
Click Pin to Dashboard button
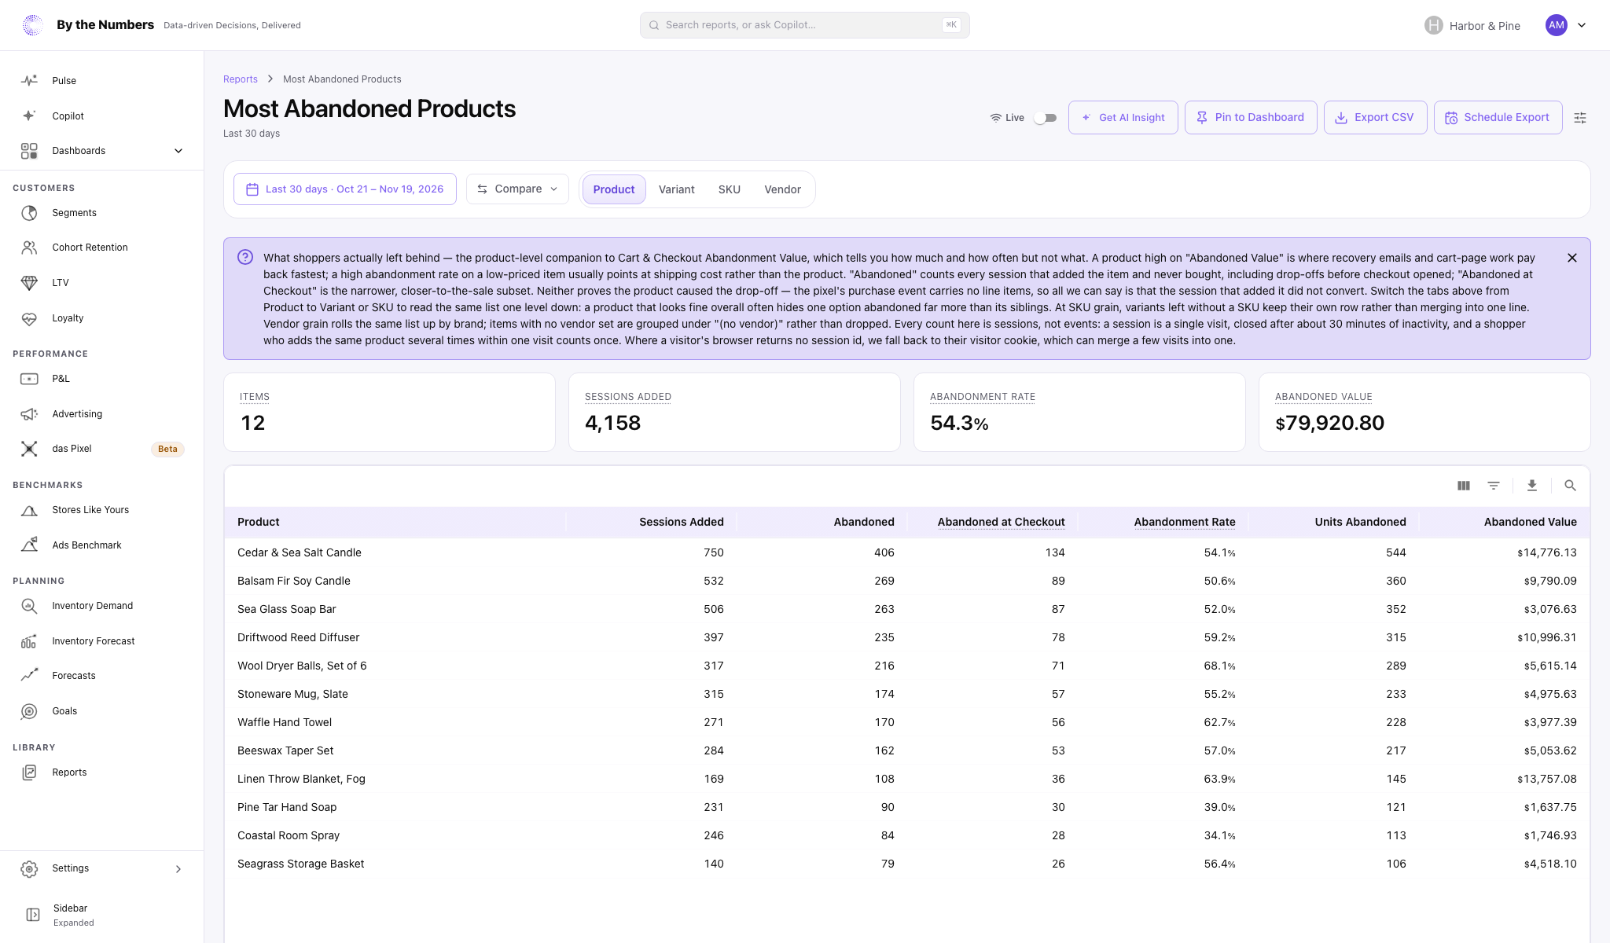click(x=1251, y=118)
